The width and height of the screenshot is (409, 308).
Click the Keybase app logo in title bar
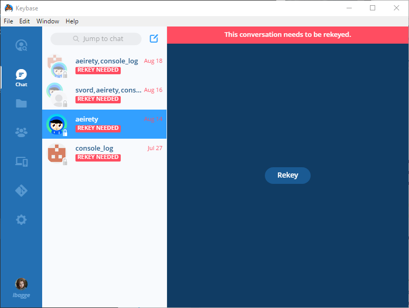tap(9, 8)
